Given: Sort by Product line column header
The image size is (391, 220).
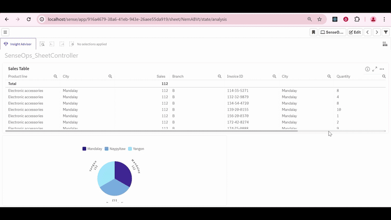Looking at the screenshot, I should coord(18,76).
